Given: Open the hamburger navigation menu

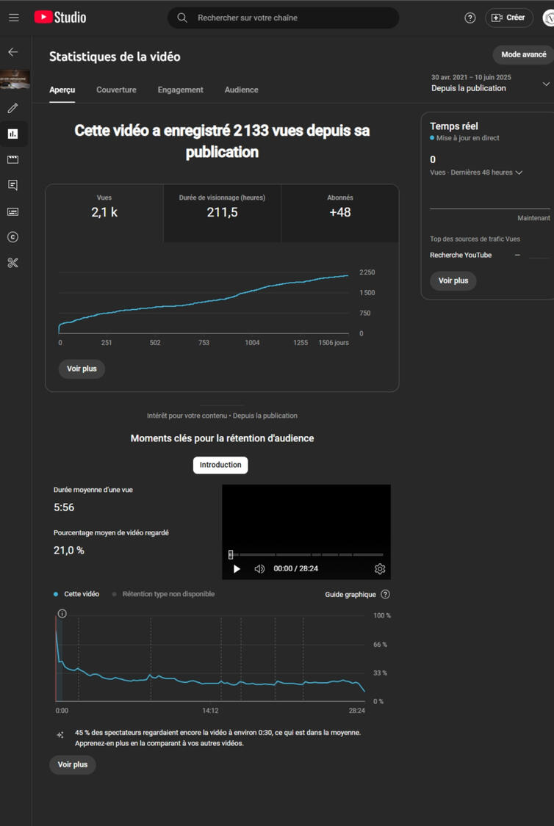Looking at the screenshot, I should (14, 18).
